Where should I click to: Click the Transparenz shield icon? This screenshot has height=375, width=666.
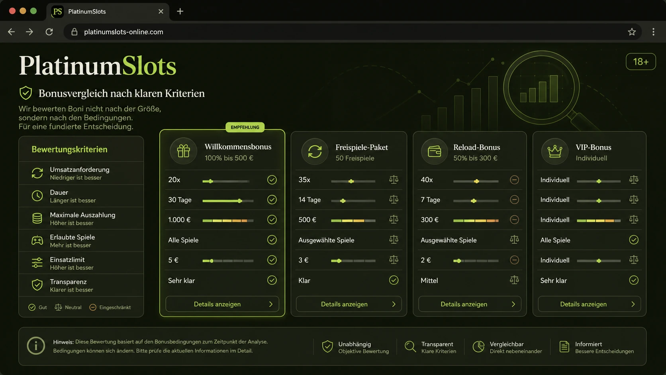[x=37, y=285]
